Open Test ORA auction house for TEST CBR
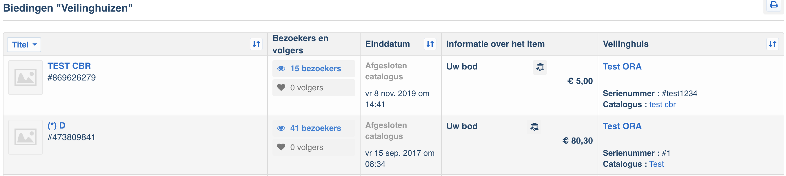The width and height of the screenshot is (786, 176). pos(622,67)
